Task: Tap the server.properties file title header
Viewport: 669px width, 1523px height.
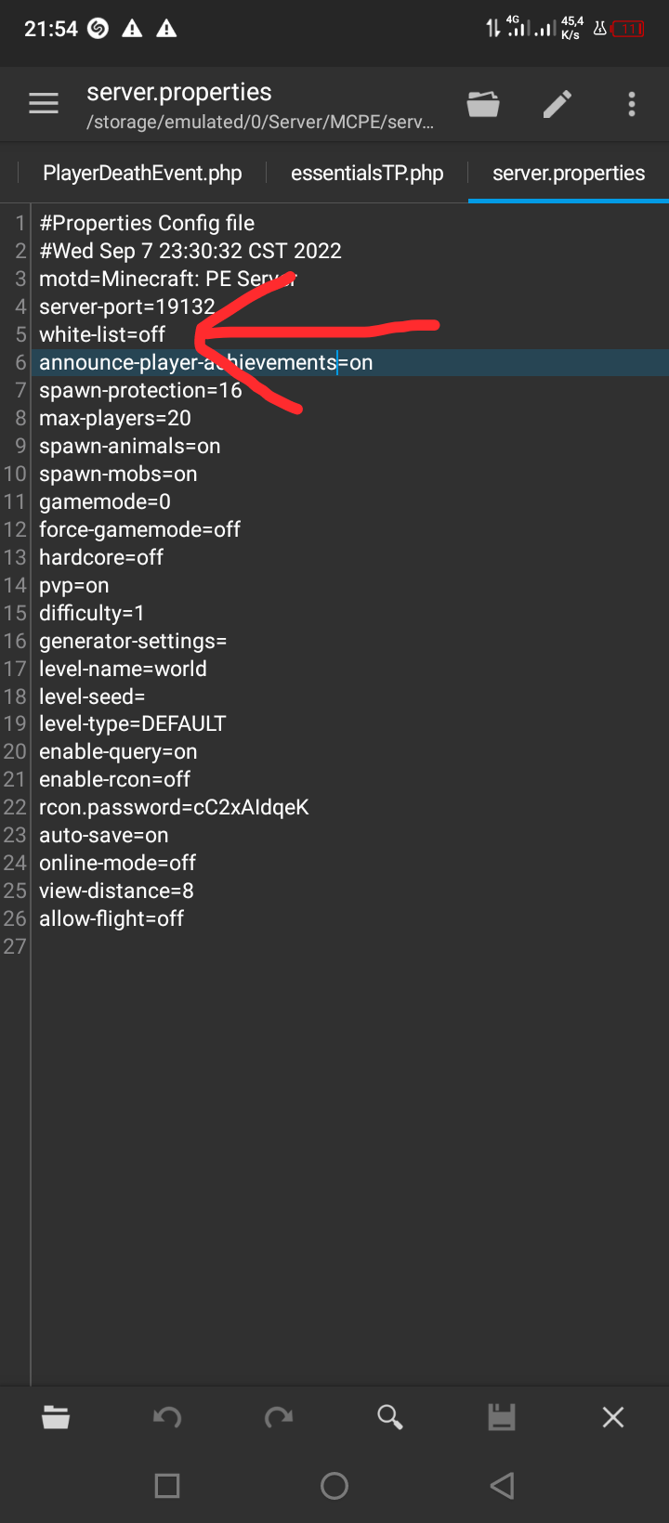Action: pos(179,93)
